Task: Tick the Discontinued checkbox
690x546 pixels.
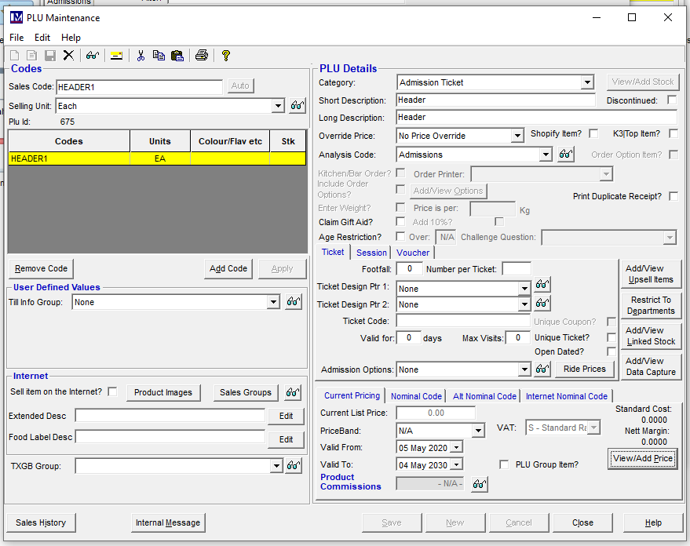Action: (x=672, y=100)
